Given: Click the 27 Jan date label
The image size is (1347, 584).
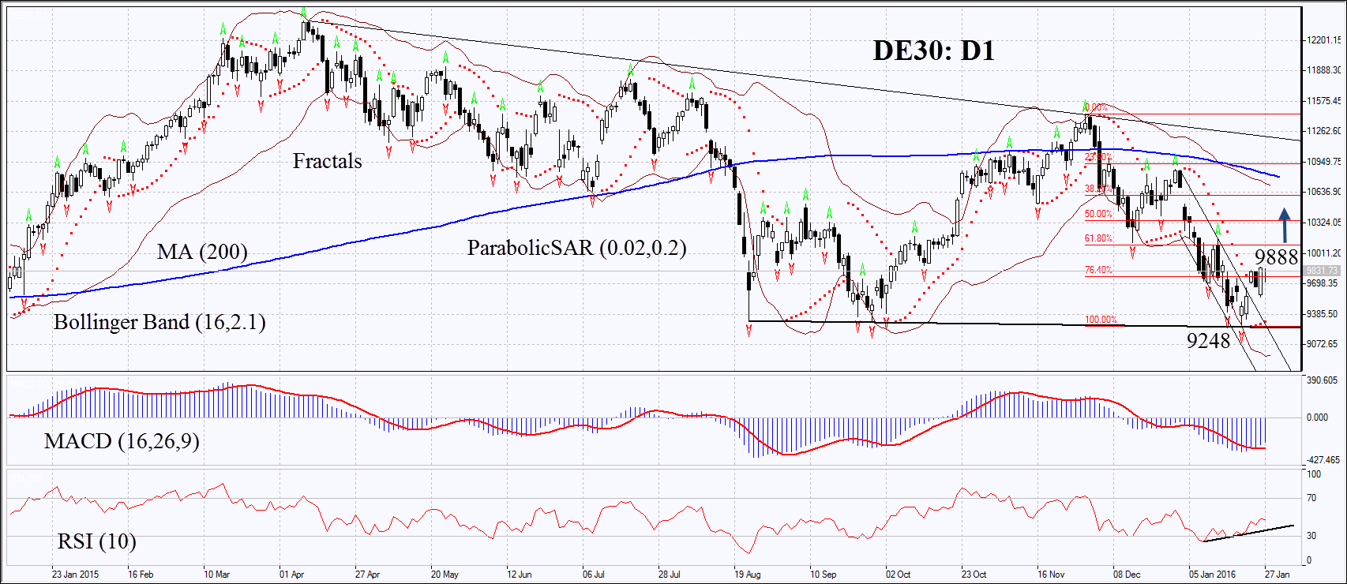Looking at the screenshot, I should click(1278, 574).
